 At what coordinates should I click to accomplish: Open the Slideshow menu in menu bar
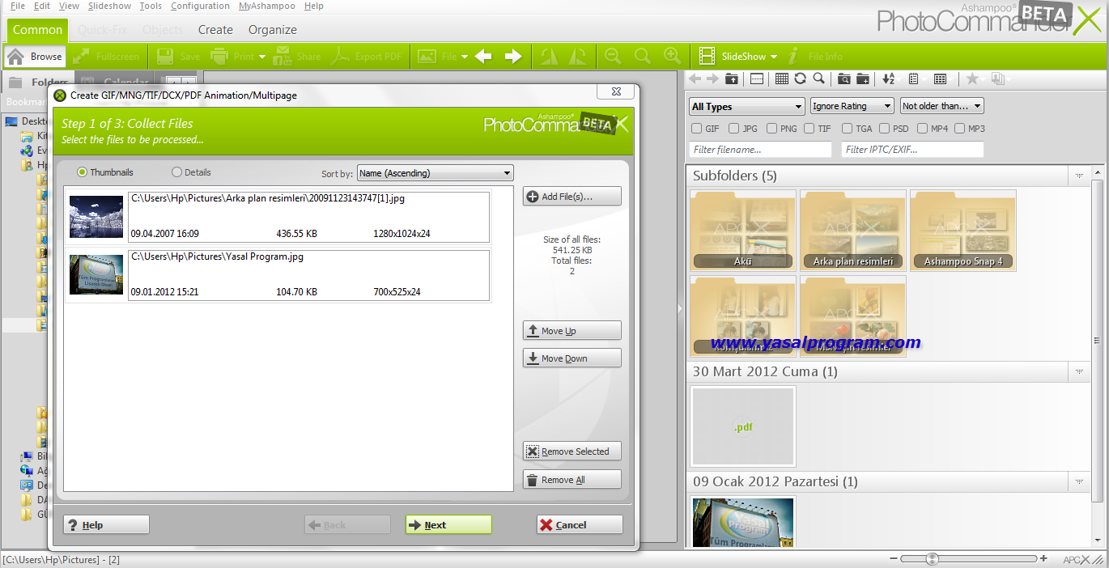pos(109,6)
